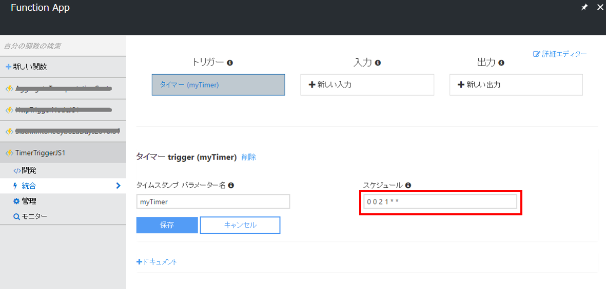Close the Function App blade

(x=600, y=7)
